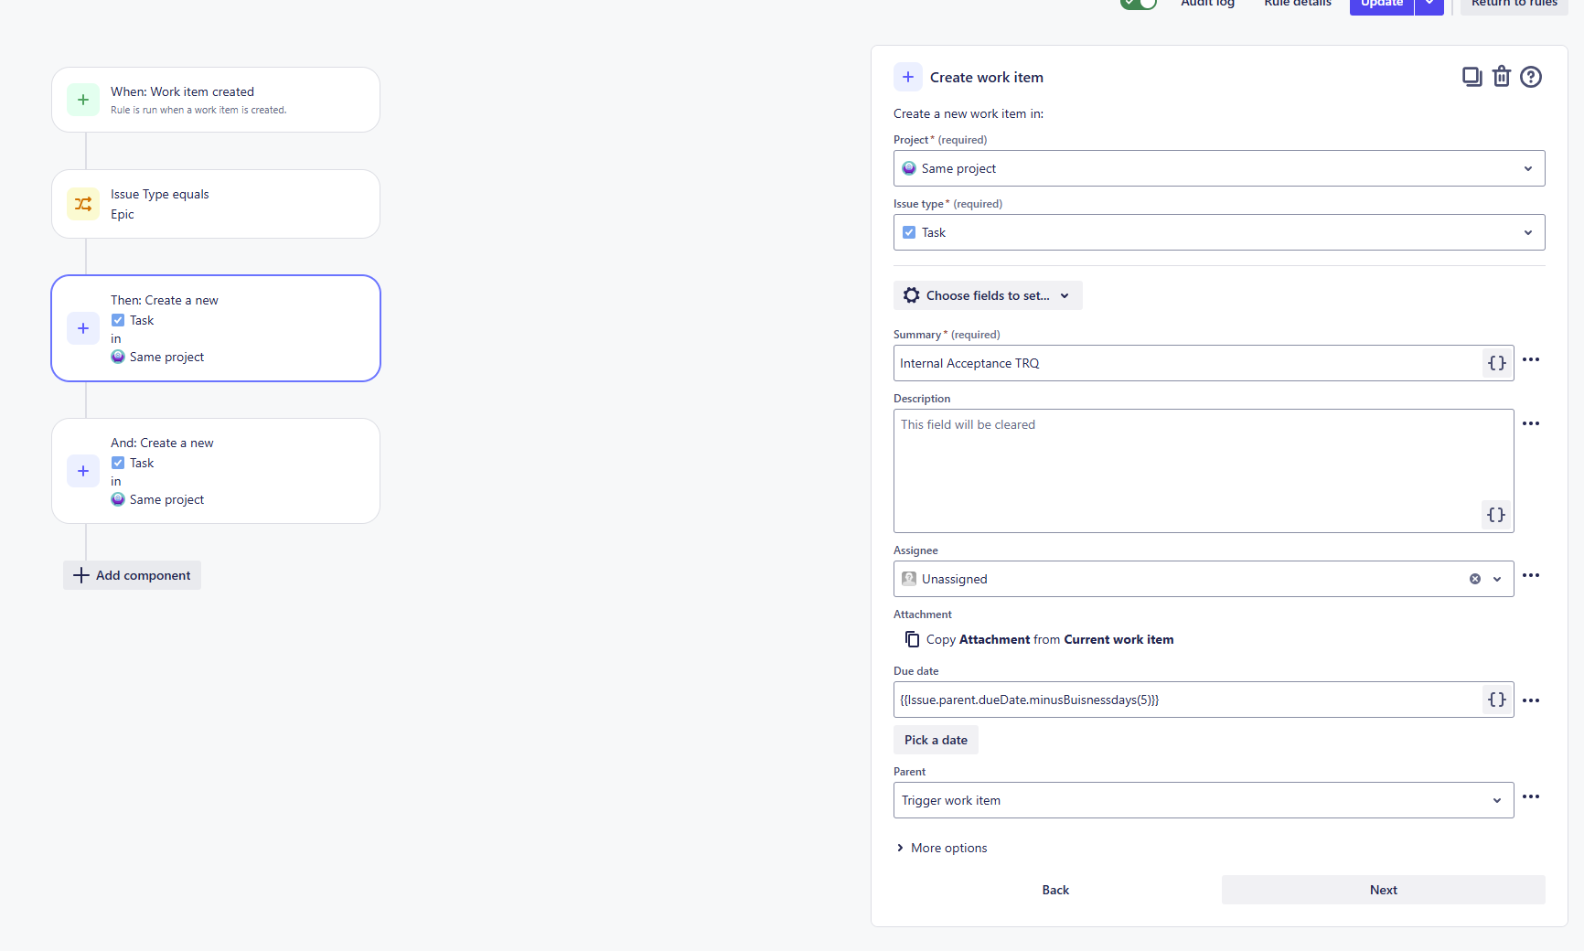Insert smart value in the Summary field

tap(1496, 363)
